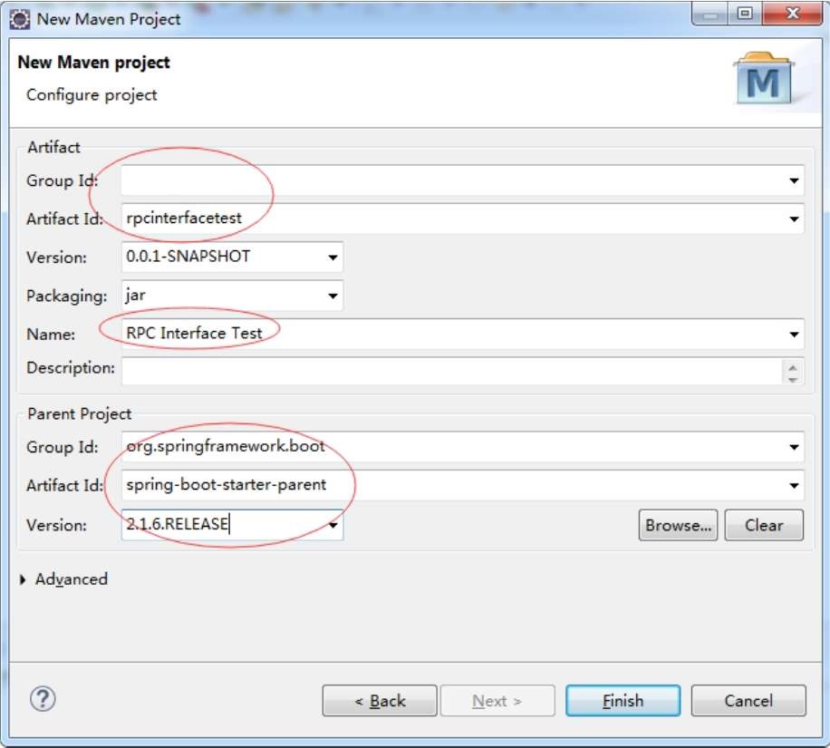Expand the Advanced section

click(x=23, y=579)
